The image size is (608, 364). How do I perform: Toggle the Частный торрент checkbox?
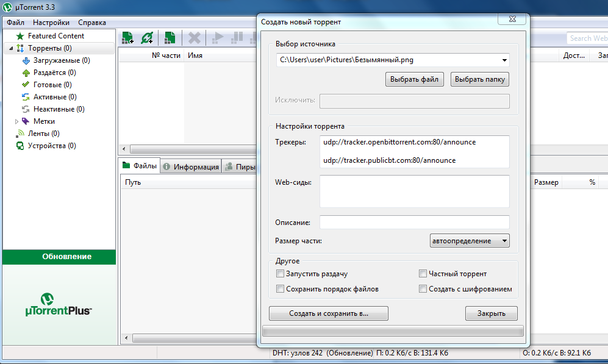(423, 274)
